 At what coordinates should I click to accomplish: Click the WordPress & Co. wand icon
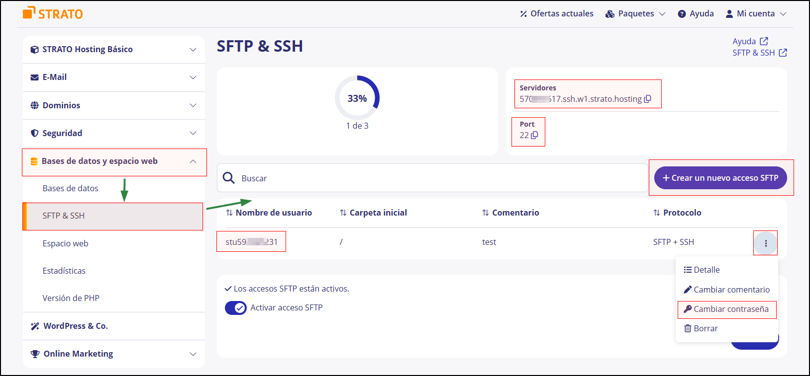35,326
